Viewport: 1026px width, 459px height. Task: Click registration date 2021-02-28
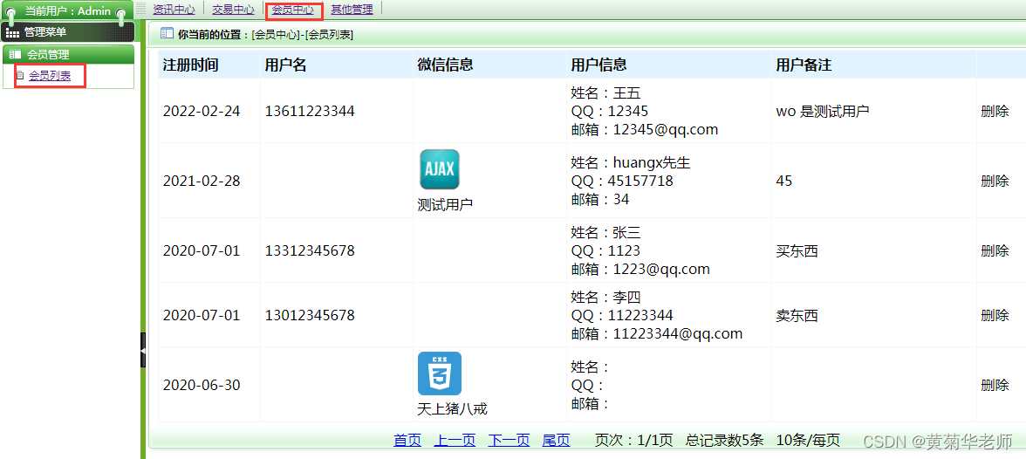click(202, 181)
